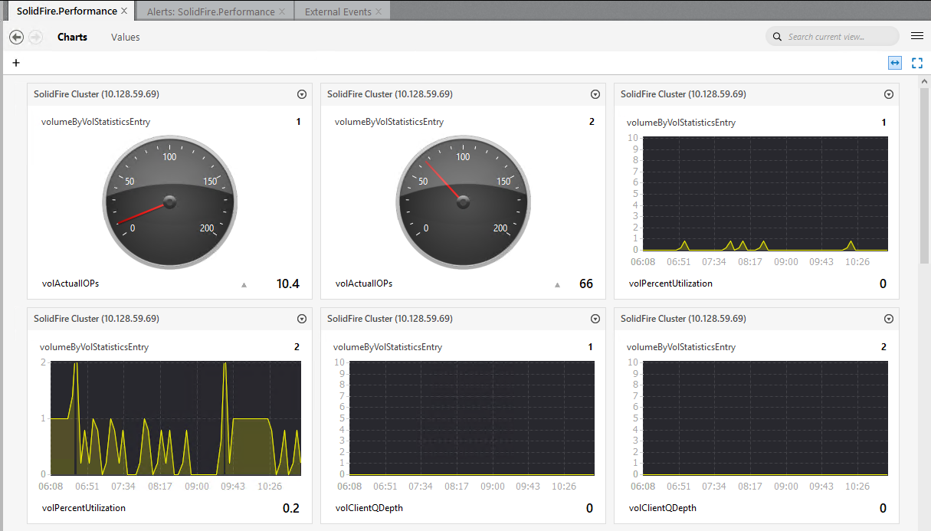The width and height of the screenshot is (931, 531).
Task: Click the vertical scrollbar thumb
Action: [924, 176]
